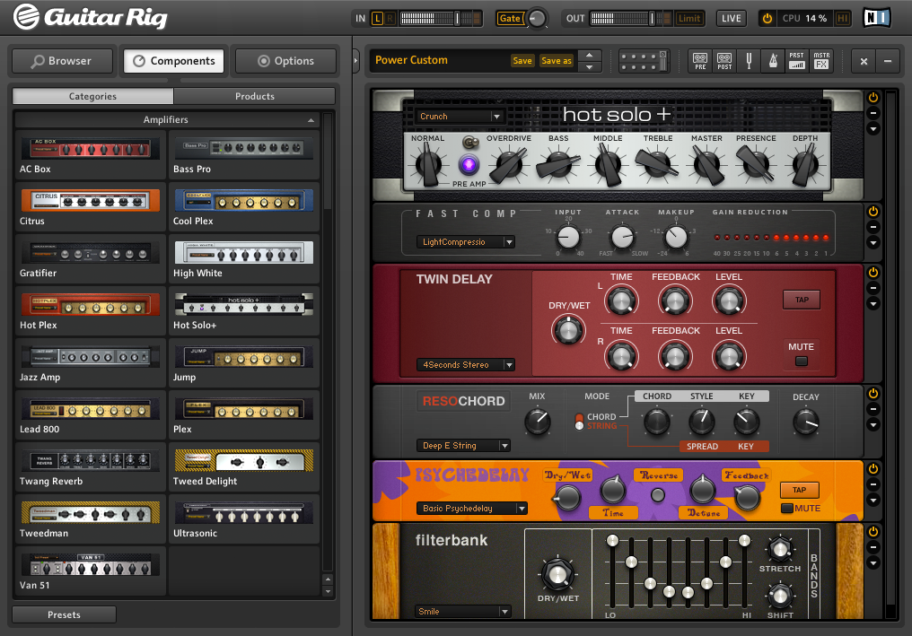The width and height of the screenshot is (912, 636).
Task: Toggle the Twin Delay MUTE checkbox
Action: (801, 361)
